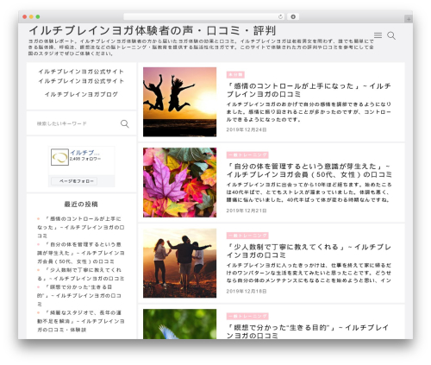Viewport: 431px width, 365px height.
Task: Click the site description paragraph under title
Action: (x=201, y=47)
